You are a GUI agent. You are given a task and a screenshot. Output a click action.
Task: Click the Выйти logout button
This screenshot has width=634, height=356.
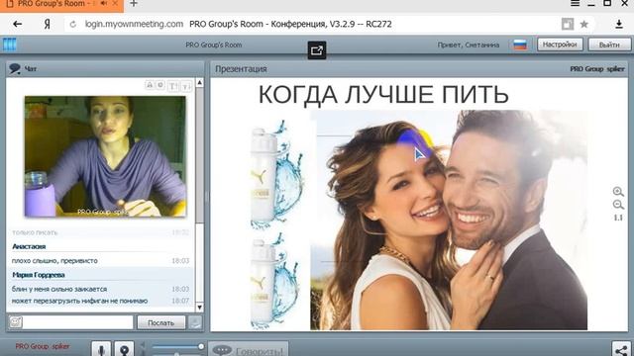coord(609,44)
